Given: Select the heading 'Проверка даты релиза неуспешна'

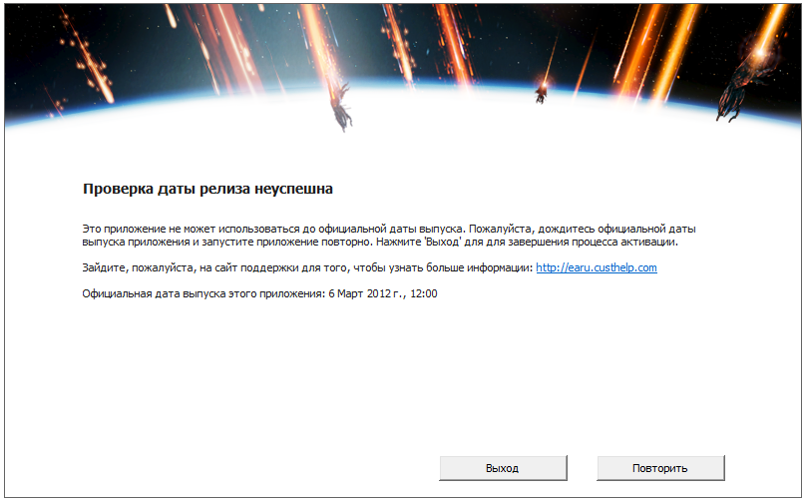Looking at the screenshot, I should pyautogui.click(x=207, y=189).
